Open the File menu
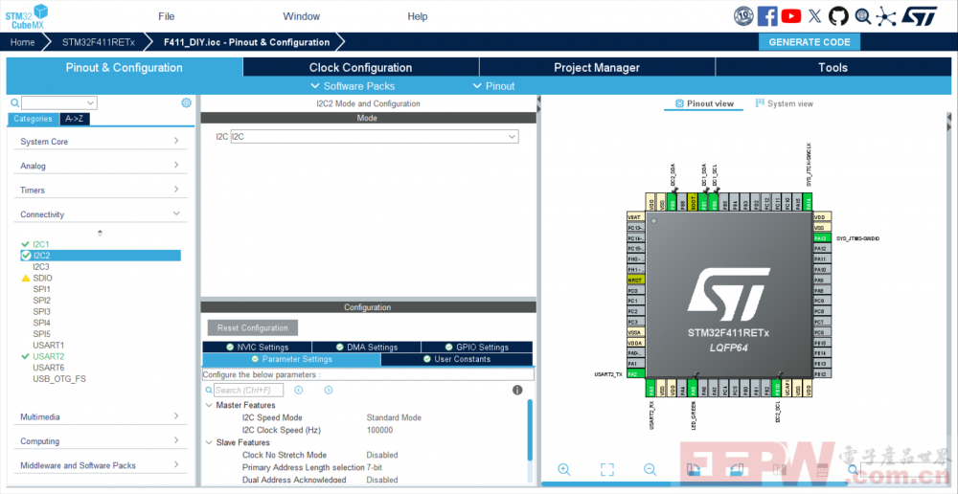This screenshot has height=494, width=958. (x=166, y=16)
